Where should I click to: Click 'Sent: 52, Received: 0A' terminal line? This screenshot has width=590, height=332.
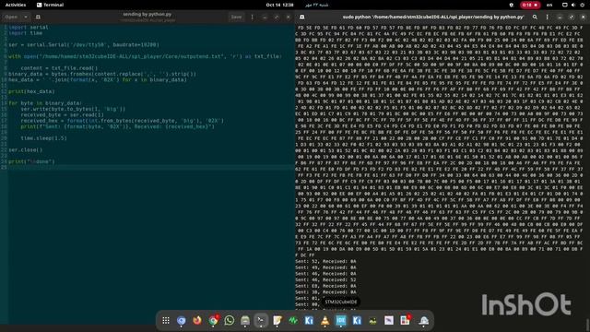tap(325, 261)
